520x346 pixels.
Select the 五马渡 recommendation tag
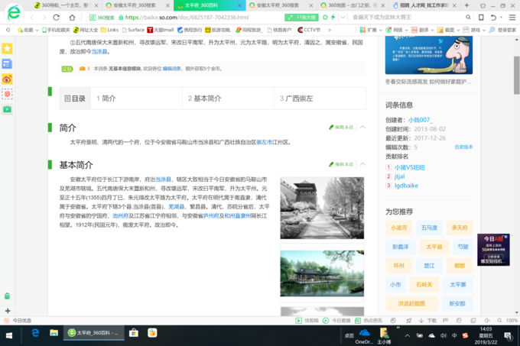click(428, 227)
